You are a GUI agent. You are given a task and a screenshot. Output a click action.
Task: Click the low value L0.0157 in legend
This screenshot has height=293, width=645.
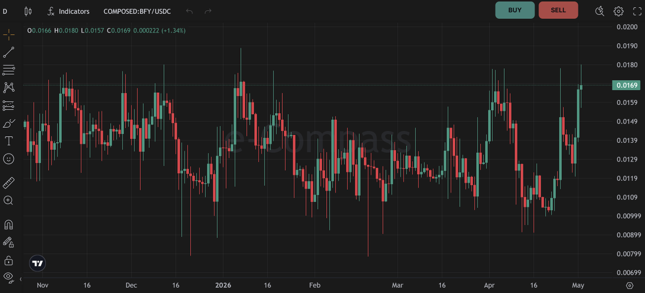92,31
